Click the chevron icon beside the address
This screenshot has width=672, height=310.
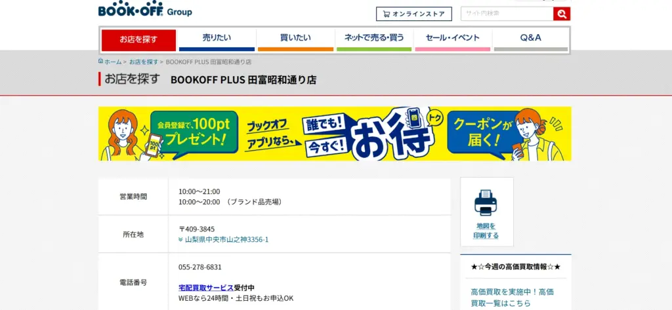click(180, 240)
